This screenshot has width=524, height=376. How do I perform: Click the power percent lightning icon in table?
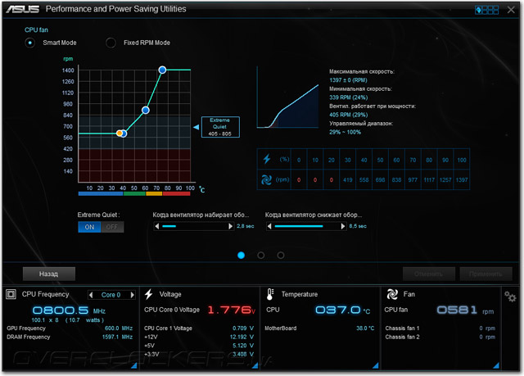pos(266,159)
